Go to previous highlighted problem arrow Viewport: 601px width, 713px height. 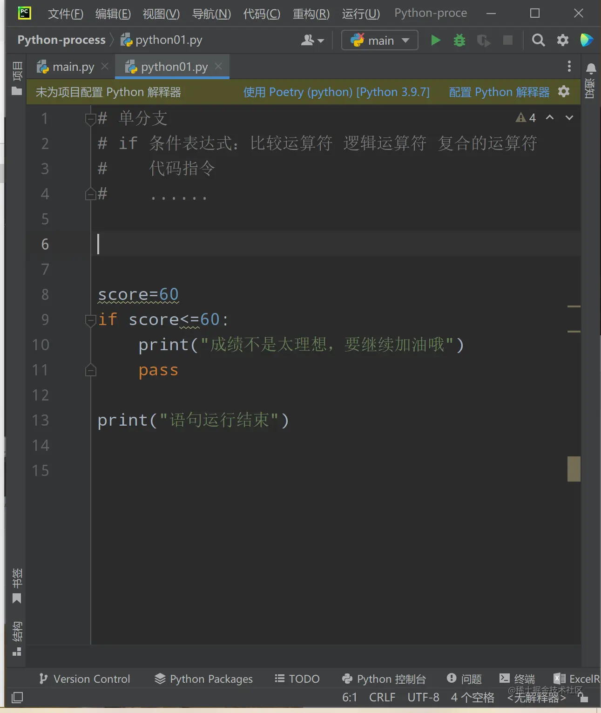pos(550,117)
